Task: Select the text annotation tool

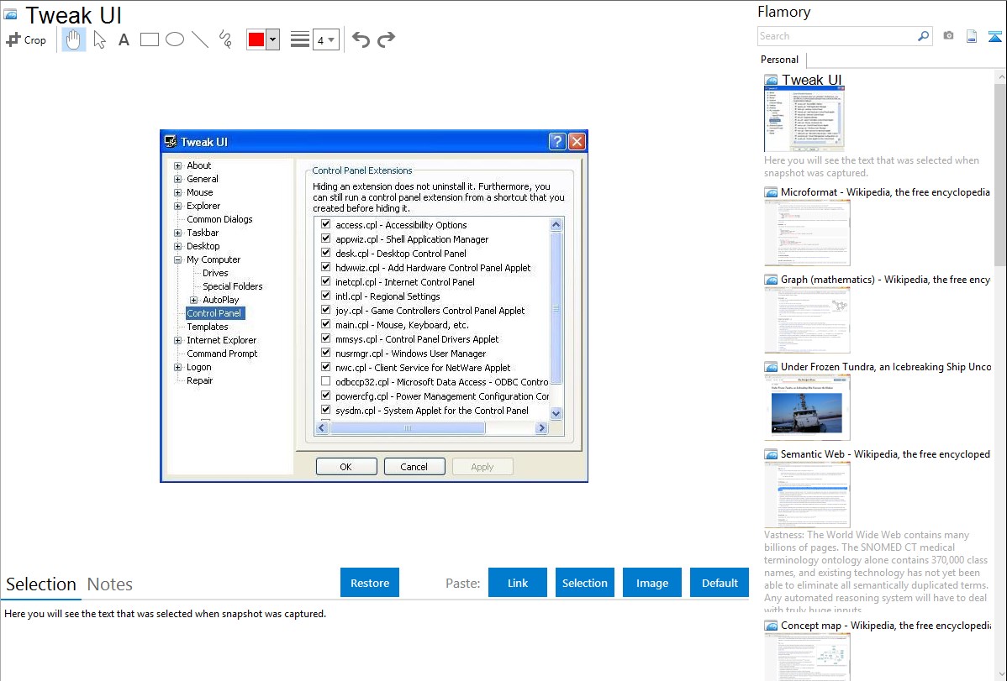Action: (124, 39)
